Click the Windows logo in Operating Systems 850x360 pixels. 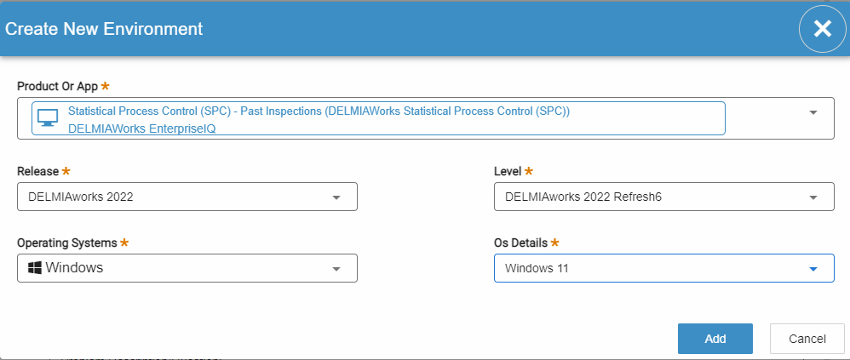click(x=35, y=267)
